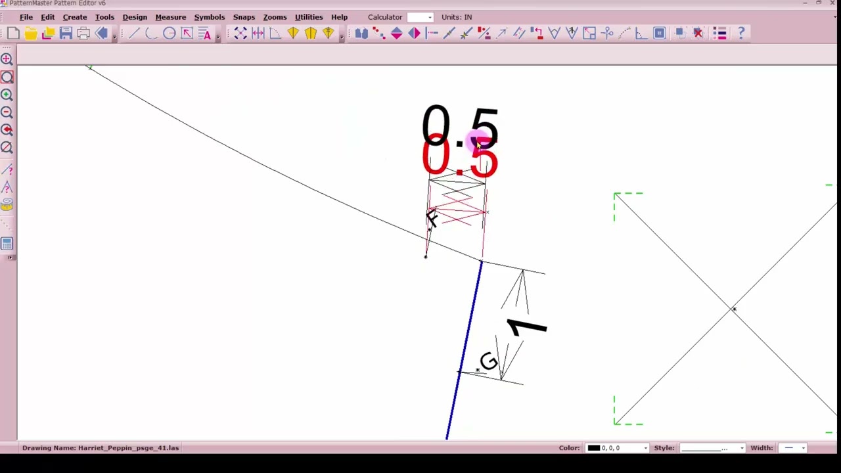Open the Tools menu

[104, 17]
